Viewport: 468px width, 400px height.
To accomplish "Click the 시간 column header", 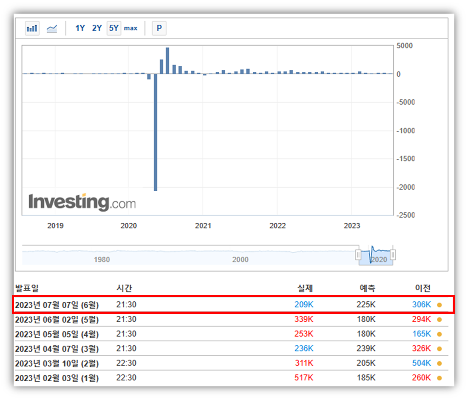I will (x=124, y=288).
